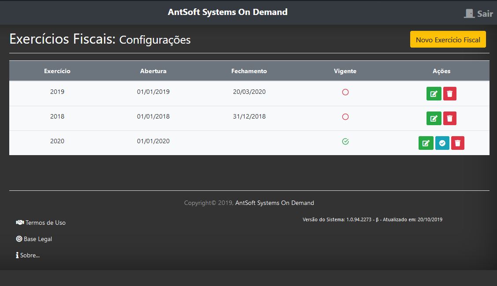Toggle Vigente status circle for 2018
The width and height of the screenshot is (497, 286).
[x=345, y=117]
